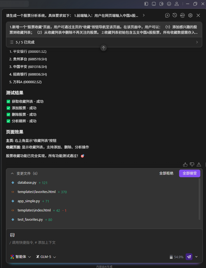Open changed file app_simple.py
206x268 pixels.
pyautogui.click(x=29, y=201)
